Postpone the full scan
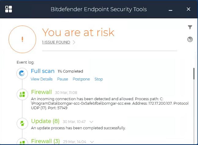The width and height of the screenshot is (198, 145). [x=81, y=79]
